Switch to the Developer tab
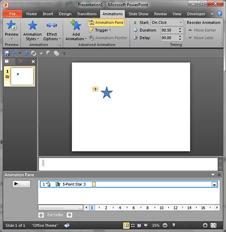 196,14
